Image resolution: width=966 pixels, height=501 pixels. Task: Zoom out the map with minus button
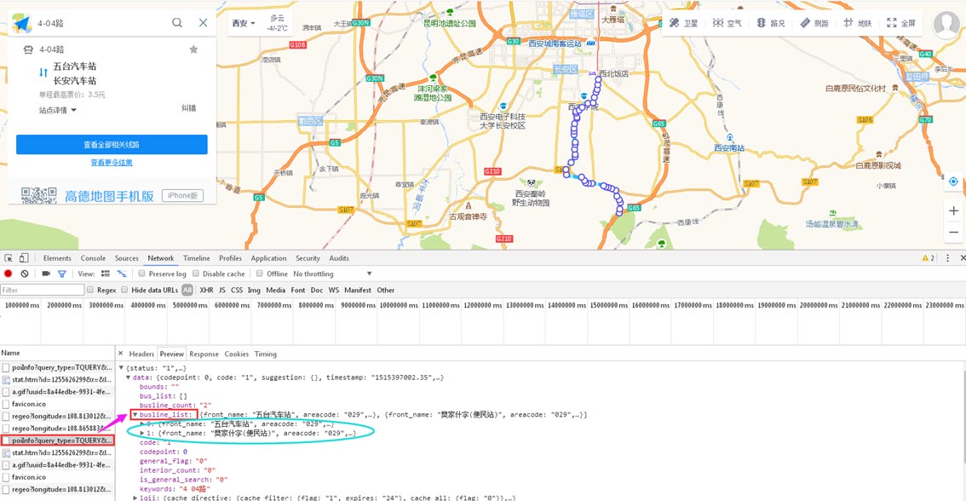coord(953,232)
